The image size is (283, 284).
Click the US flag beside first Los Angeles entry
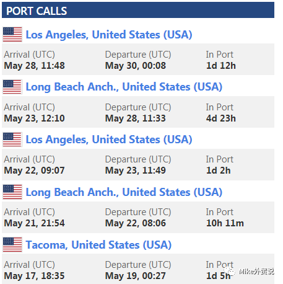12,35
